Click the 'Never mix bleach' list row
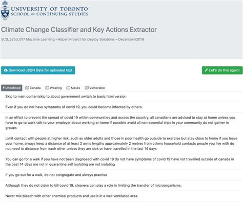 pyautogui.click(x=121, y=196)
